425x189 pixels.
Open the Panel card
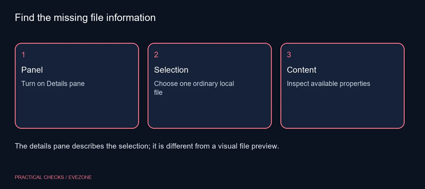pos(77,86)
